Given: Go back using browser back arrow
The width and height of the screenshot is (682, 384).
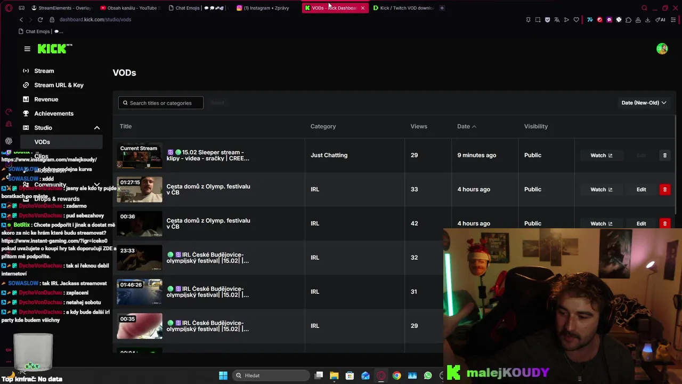Looking at the screenshot, I should tap(21, 20).
